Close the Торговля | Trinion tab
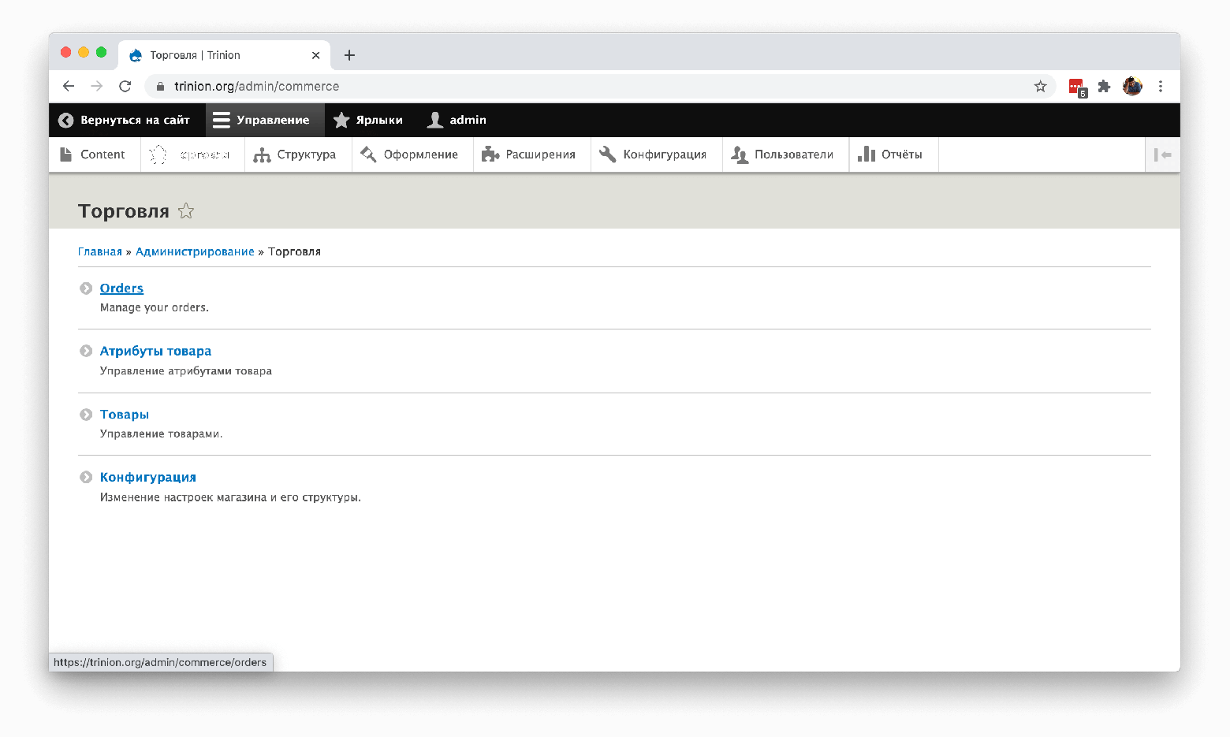Screen dimensions: 1230x737 [x=315, y=55]
